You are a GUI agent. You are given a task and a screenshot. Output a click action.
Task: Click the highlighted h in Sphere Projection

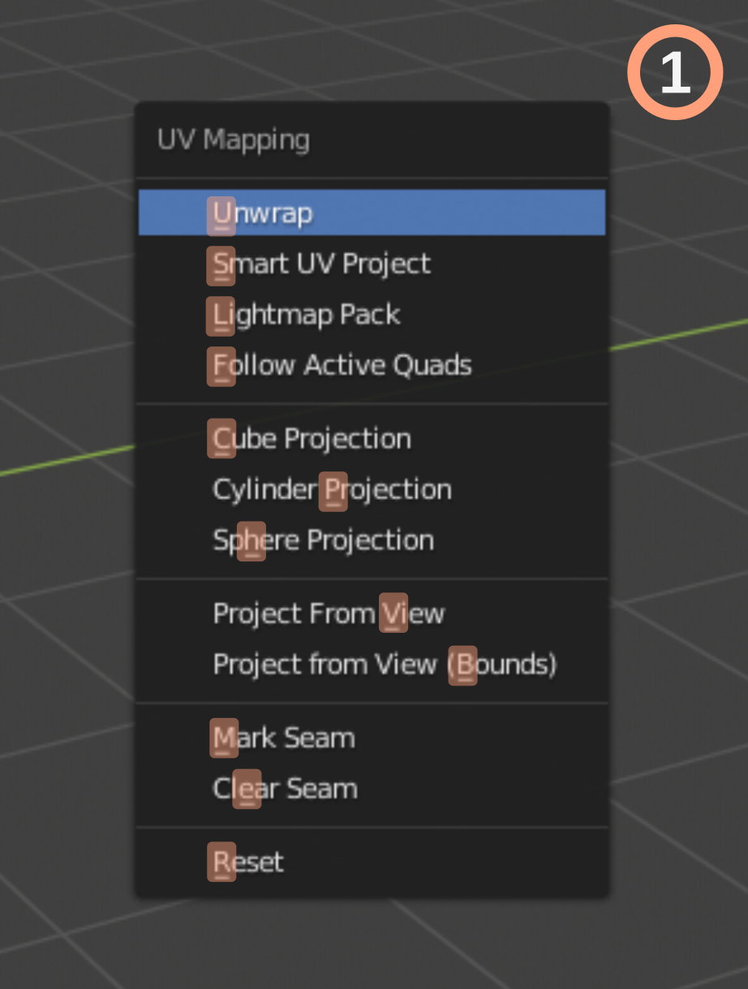click(x=251, y=541)
